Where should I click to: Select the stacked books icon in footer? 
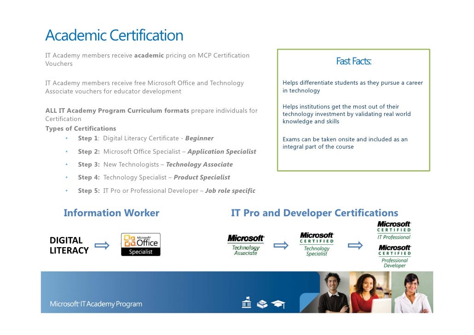262,304
